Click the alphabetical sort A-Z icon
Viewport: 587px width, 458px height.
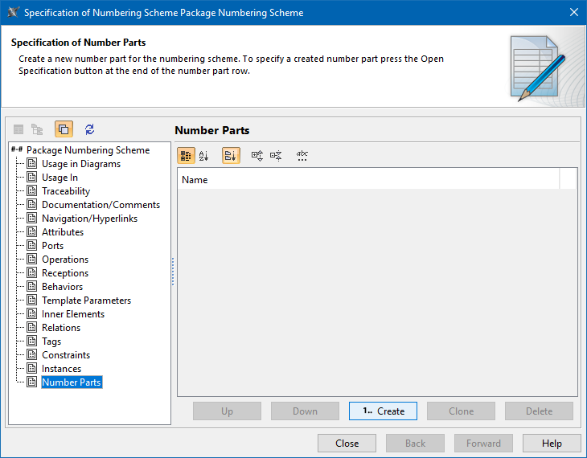point(204,157)
